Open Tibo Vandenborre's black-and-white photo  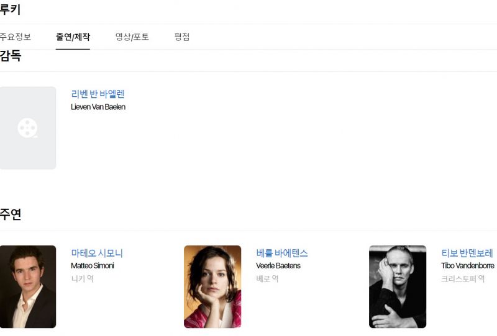coord(398,286)
